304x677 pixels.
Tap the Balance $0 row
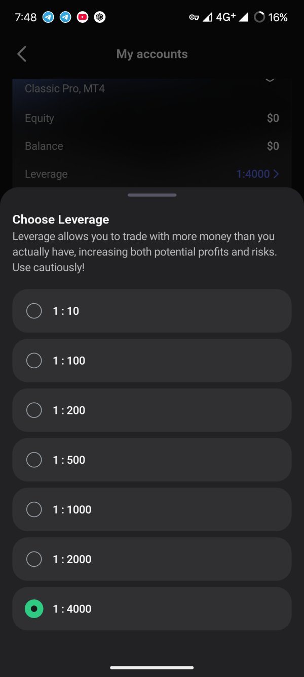152,146
